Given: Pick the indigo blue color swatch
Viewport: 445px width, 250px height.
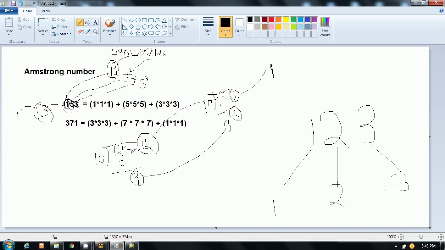Looking at the screenshot, I should [307, 20].
